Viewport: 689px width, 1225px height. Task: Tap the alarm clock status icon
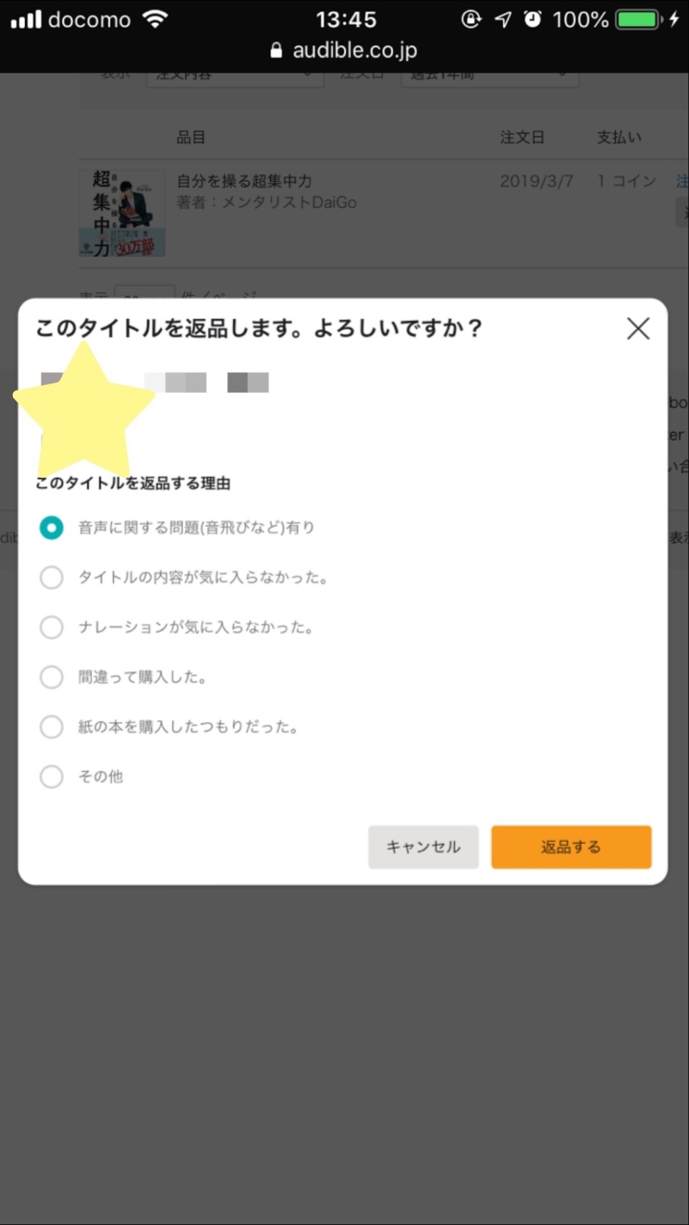pos(532,19)
